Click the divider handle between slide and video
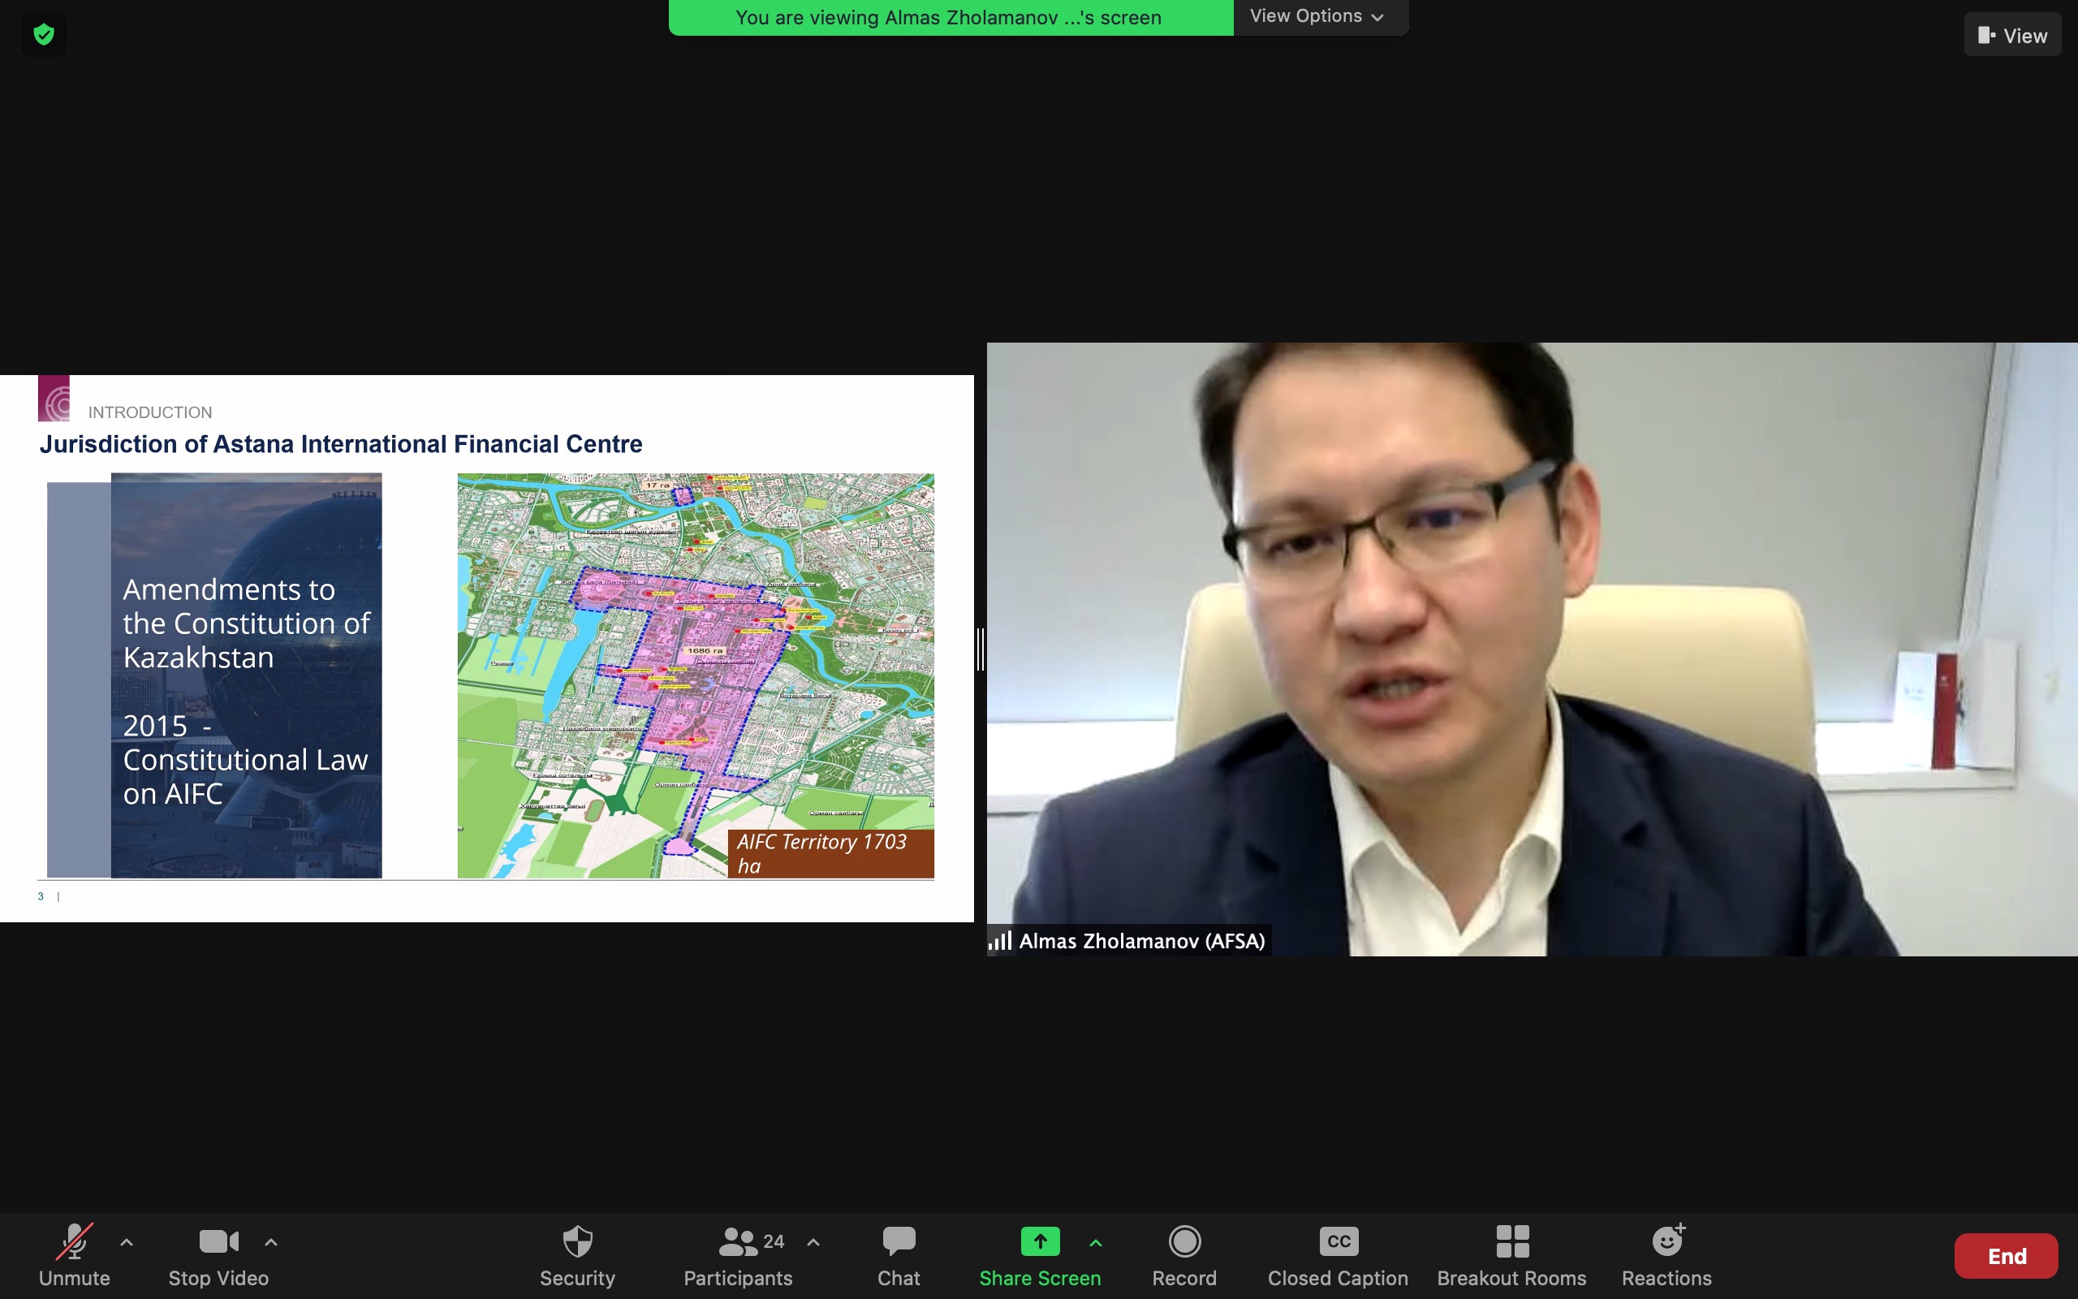The width and height of the screenshot is (2078, 1299). [x=980, y=649]
